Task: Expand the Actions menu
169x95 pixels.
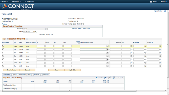Action: point(5,24)
